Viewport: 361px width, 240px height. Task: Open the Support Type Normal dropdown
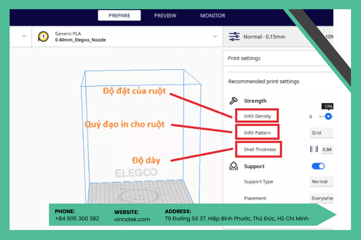(321, 182)
